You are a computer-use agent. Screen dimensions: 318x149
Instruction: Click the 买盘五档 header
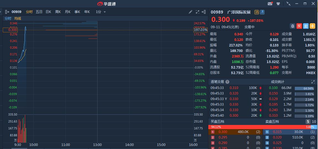pos(217,122)
